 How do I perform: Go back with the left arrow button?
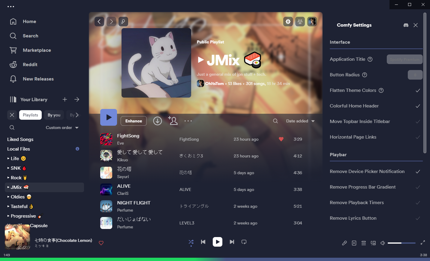pos(99,22)
